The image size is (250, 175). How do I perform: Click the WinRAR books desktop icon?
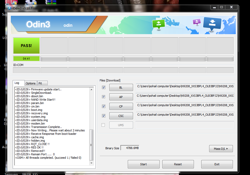click(51, 2)
